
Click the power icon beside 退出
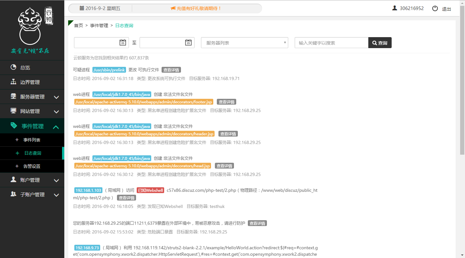(x=435, y=8)
